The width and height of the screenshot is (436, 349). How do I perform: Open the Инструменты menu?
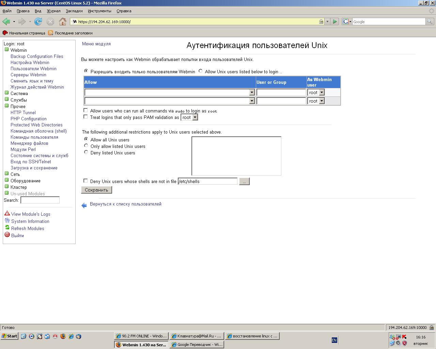pyautogui.click(x=99, y=11)
